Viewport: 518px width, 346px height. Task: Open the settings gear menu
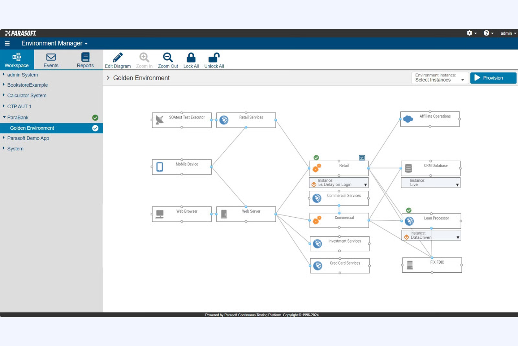point(471,33)
